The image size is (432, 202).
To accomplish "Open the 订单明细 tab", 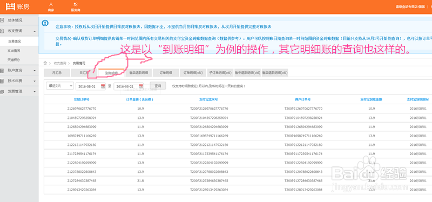I will (166, 73).
